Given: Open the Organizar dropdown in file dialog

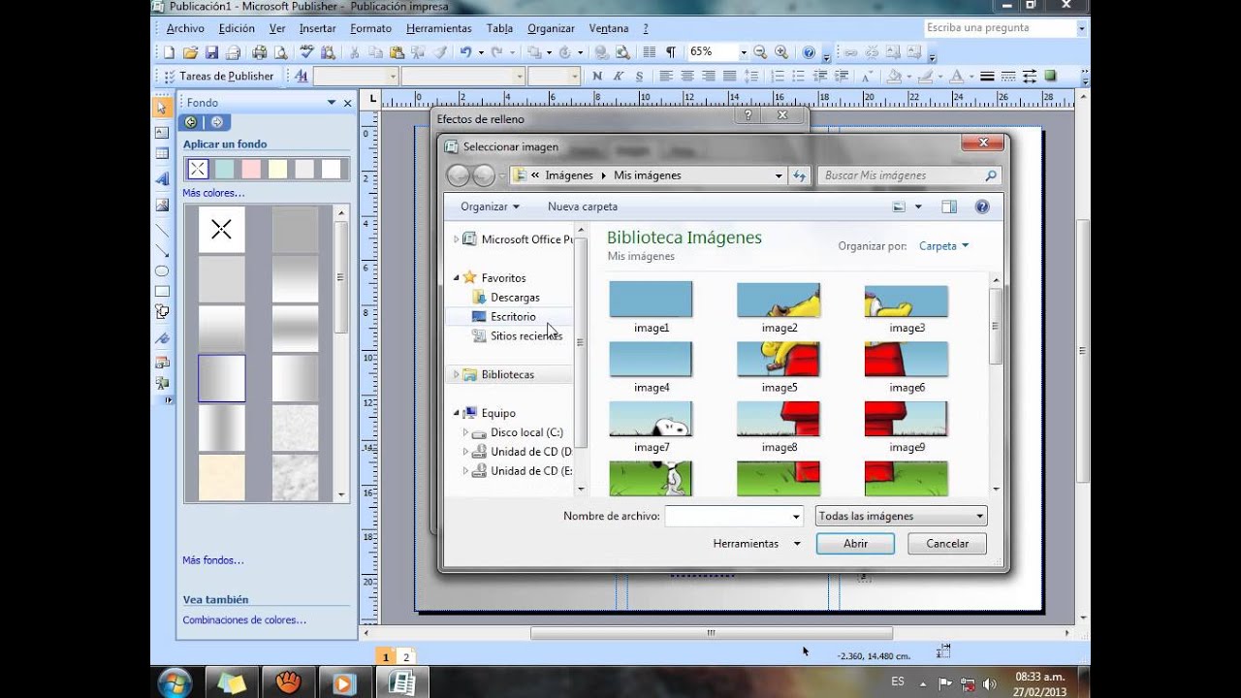Looking at the screenshot, I should (490, 206).
